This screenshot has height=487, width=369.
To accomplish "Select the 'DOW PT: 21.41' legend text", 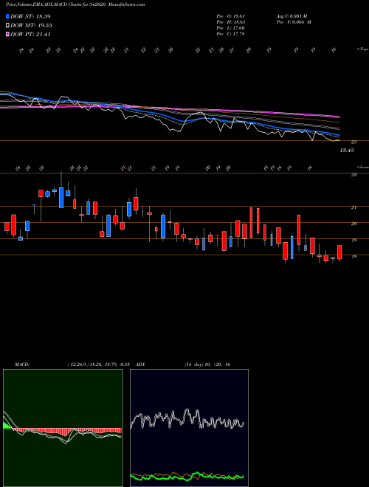I will 30,35.
